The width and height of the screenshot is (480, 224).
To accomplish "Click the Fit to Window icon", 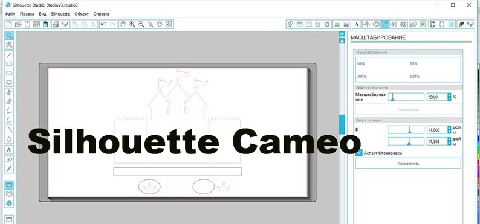I will coord(169,24).
